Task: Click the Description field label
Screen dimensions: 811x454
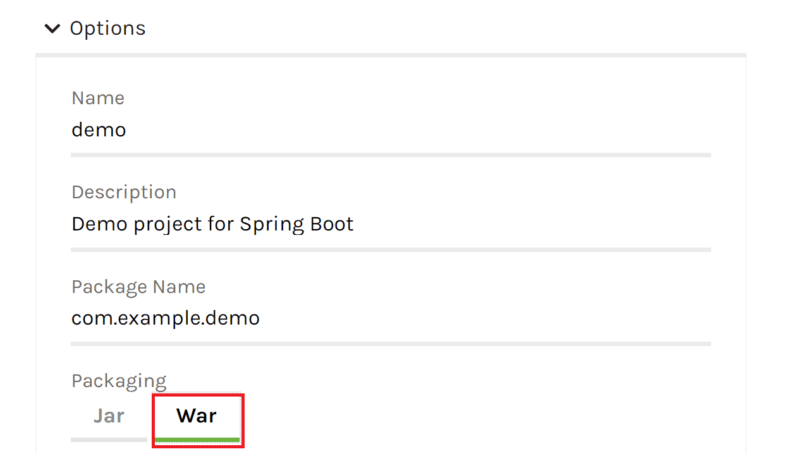Action: [x=124, y=193]
